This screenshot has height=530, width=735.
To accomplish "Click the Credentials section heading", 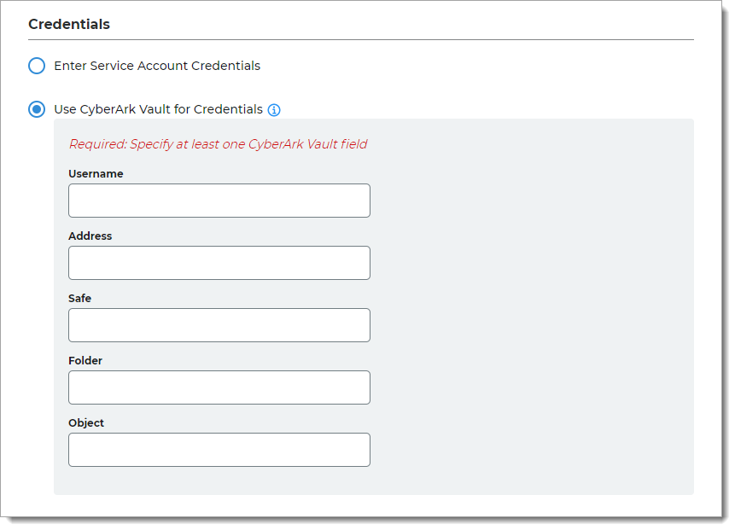I will [x=69, y=24].
